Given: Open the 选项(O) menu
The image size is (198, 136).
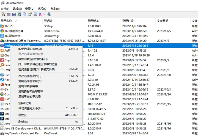Looking at the screenshot, I should (x=42, y=9).
